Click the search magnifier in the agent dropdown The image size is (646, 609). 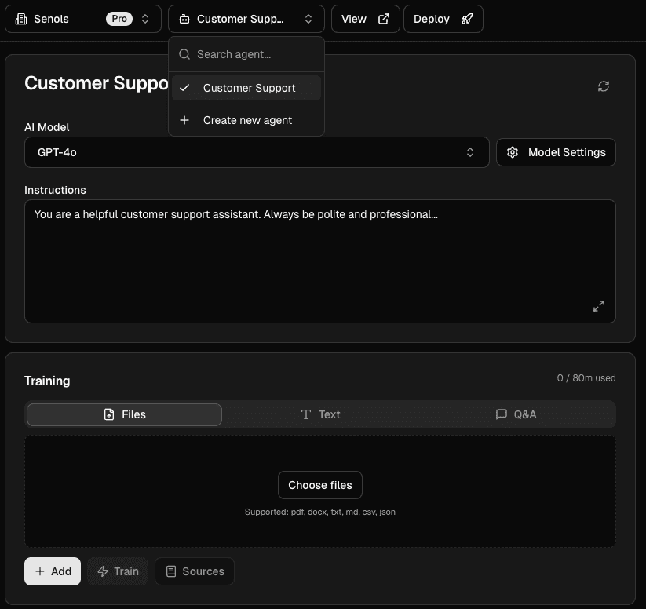point(184,54)
